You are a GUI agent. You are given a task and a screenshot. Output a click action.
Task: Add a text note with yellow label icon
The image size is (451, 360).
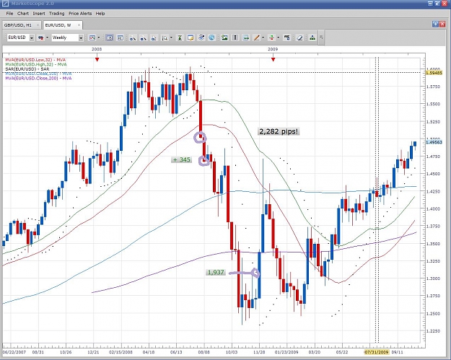click(x=191, y=38)
